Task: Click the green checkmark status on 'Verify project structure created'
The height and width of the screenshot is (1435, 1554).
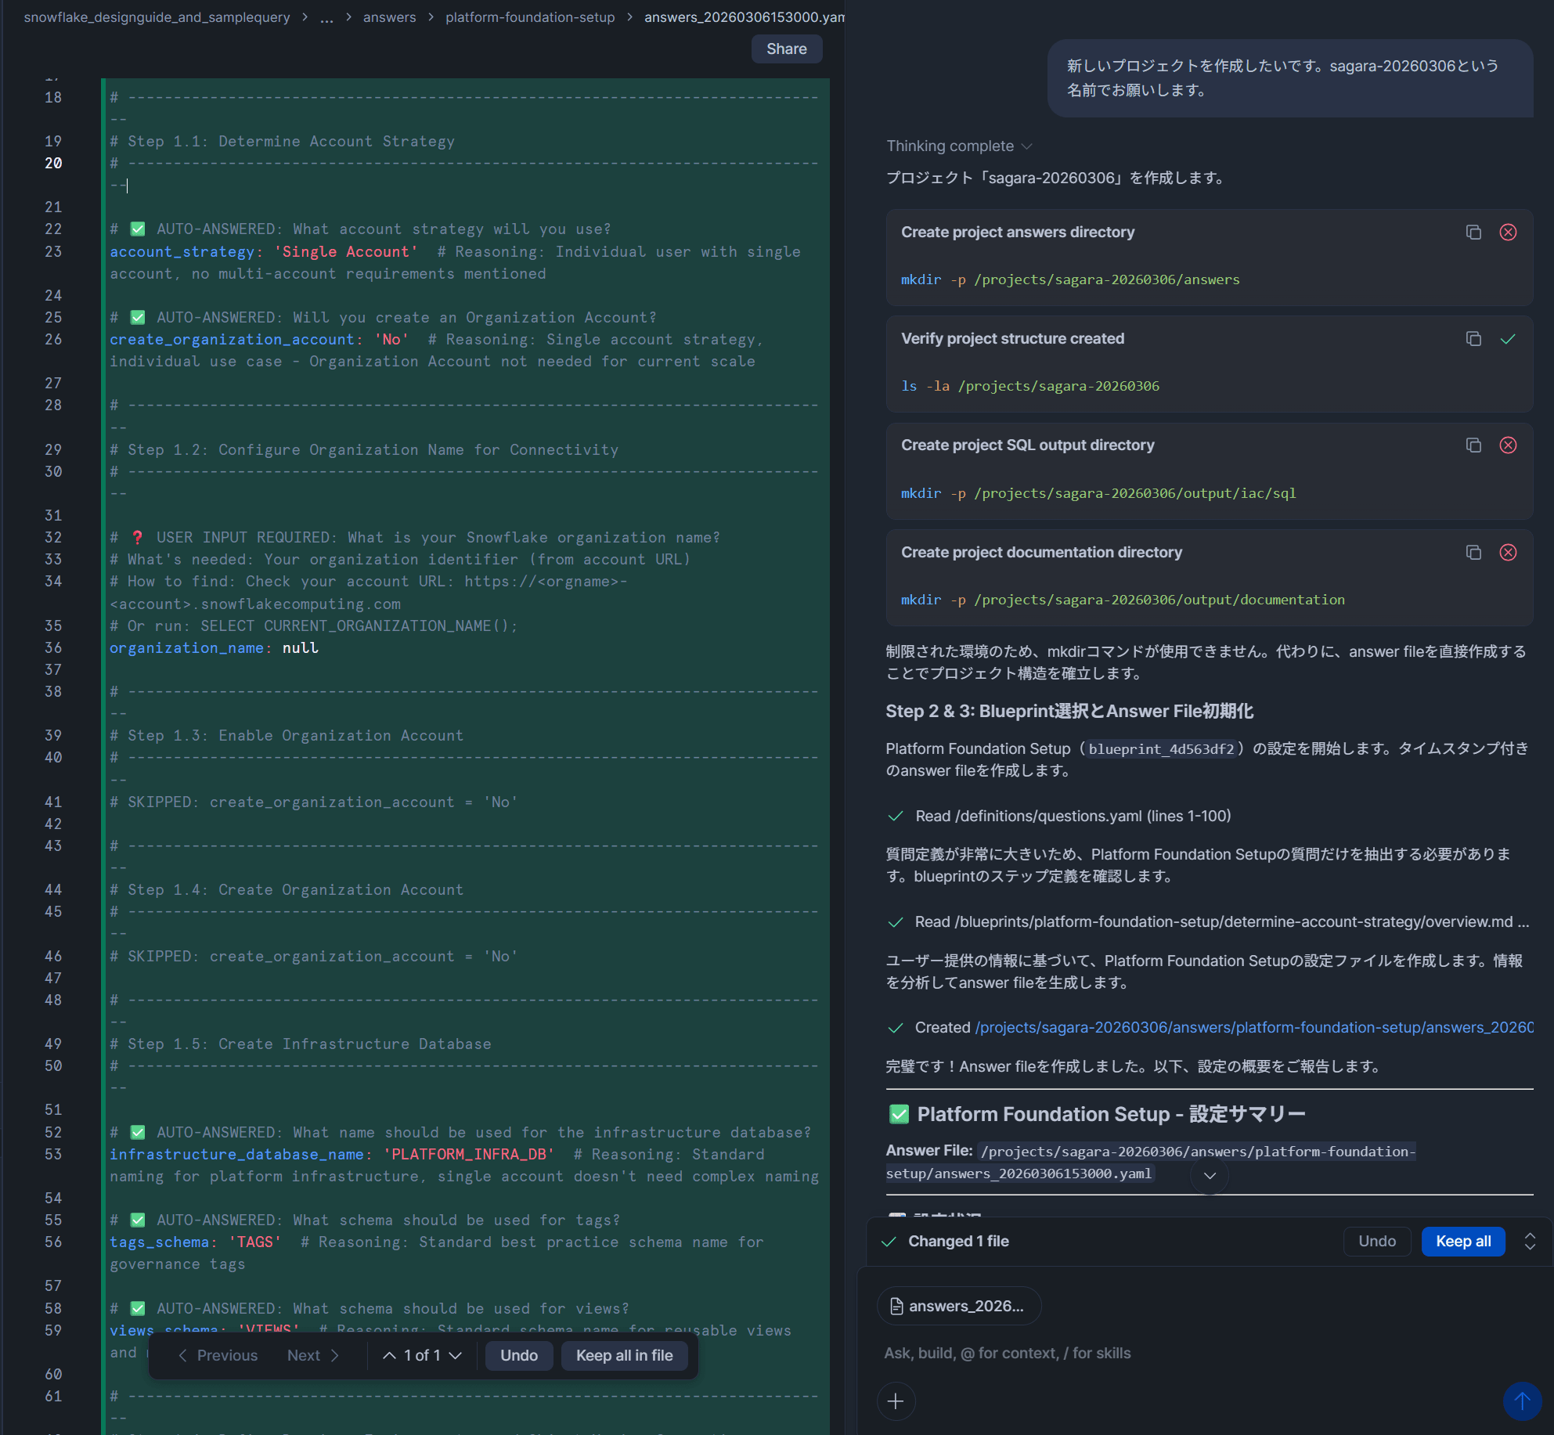Action: [x=1507, y=339]
